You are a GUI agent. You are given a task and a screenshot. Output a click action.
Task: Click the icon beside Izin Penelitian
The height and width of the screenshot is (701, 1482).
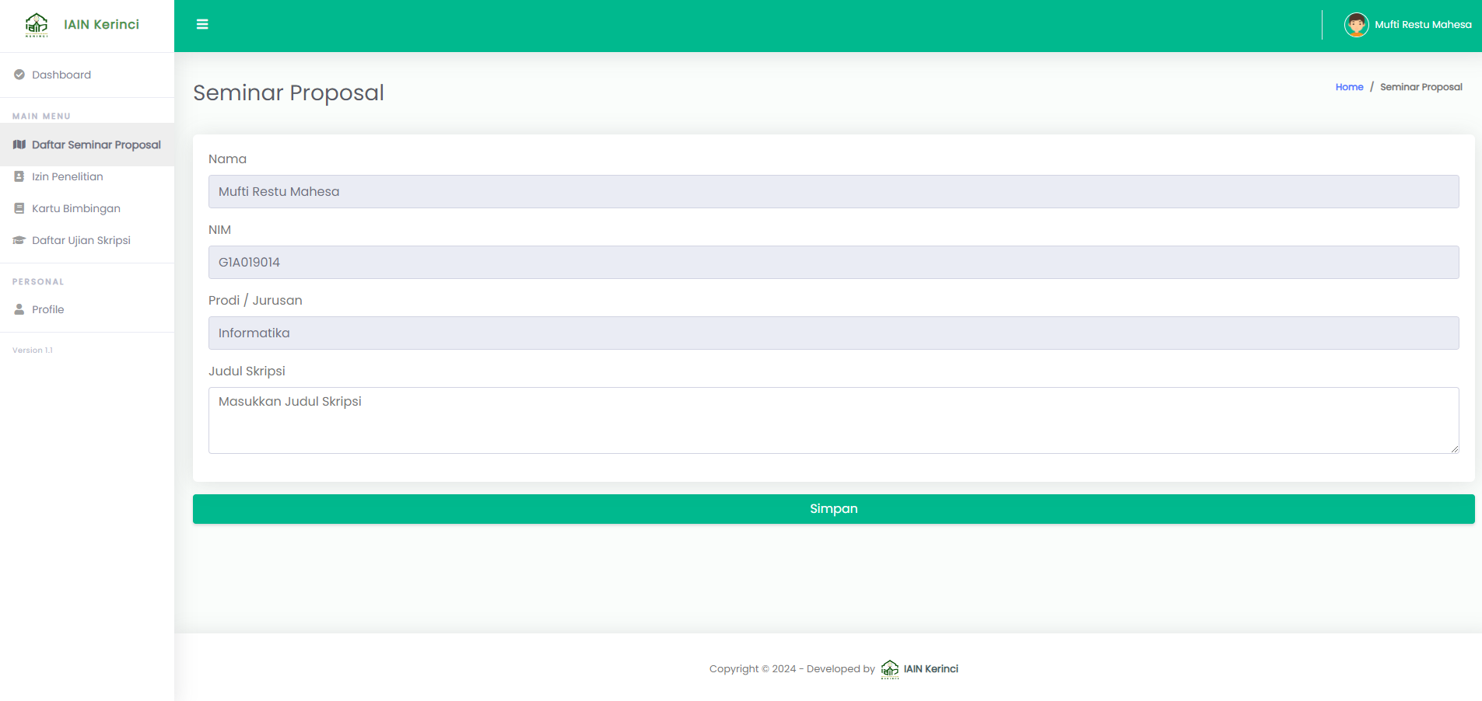[x=19, y=176]
